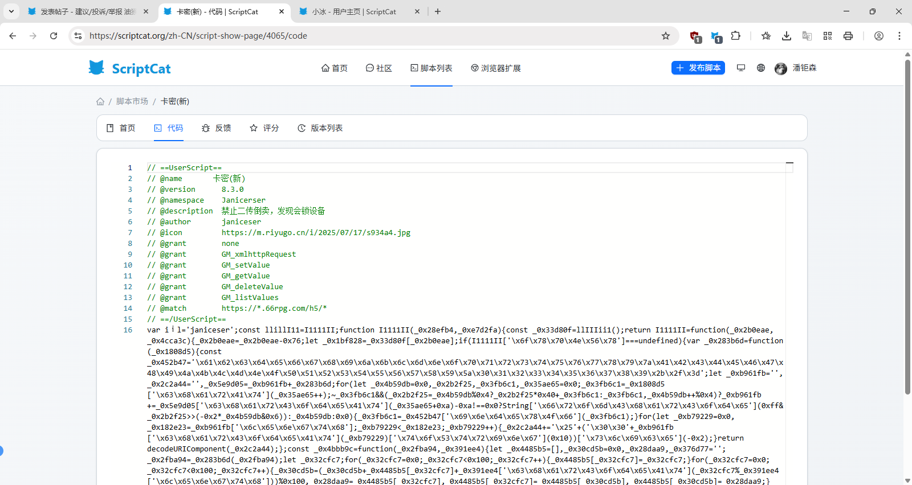Image resolution: width=912 pixels, height=485 pixels.
Task: Click the 发布脚本 button
Action: (698, 68)
